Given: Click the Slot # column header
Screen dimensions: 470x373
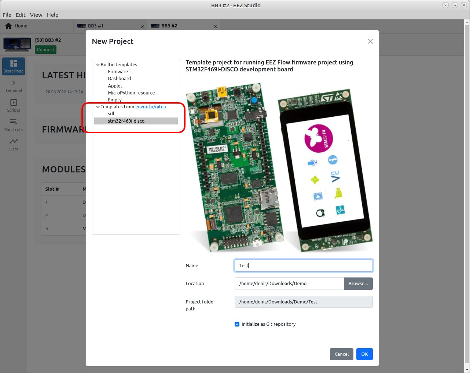Looking at the screenshot, I should pyautogui.click(x=52, y=189).
